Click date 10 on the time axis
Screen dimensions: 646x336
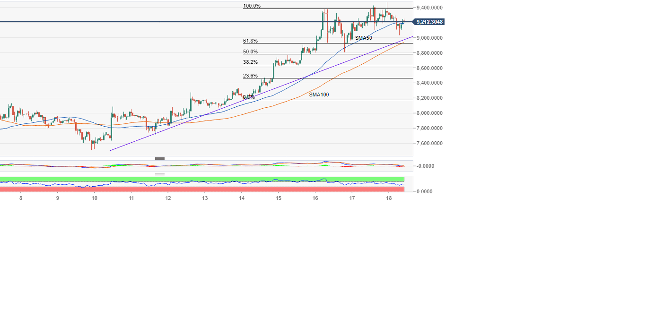point(95,199)
